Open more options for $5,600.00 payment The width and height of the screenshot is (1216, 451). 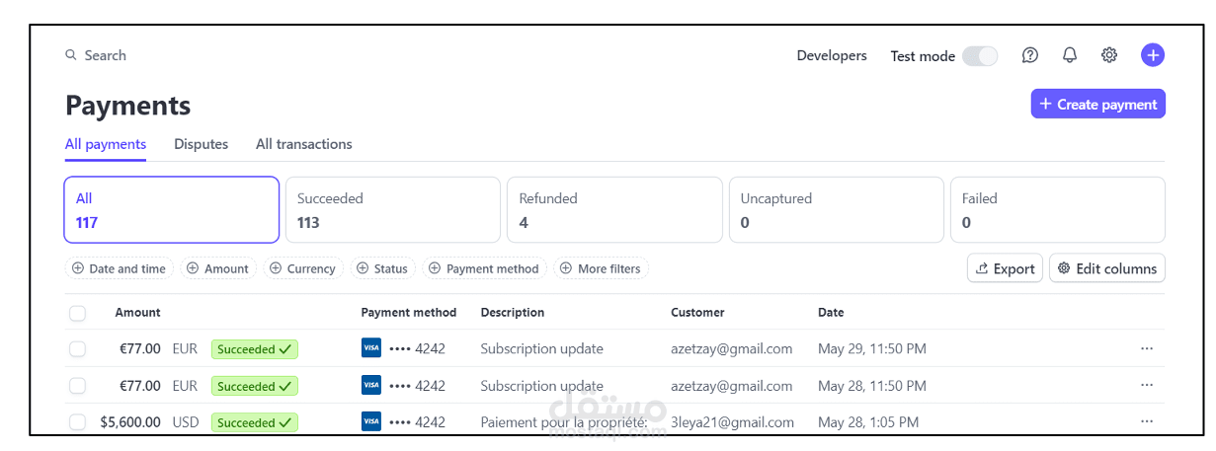click(x=1146, y=421)
